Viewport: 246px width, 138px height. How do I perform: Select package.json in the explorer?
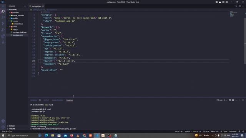click(x=18, y=35)
